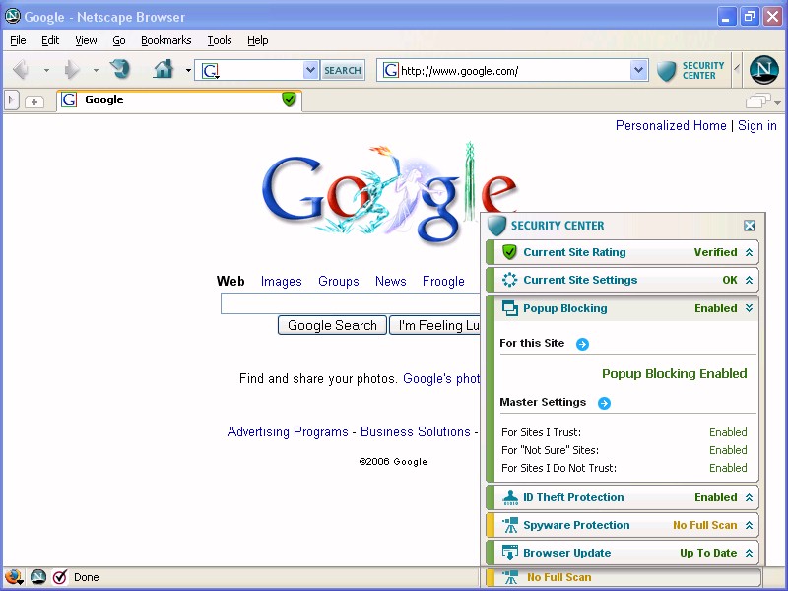788x591 pixels.
Task: Expand the Current Site Rating section
Action: (749, 252)
